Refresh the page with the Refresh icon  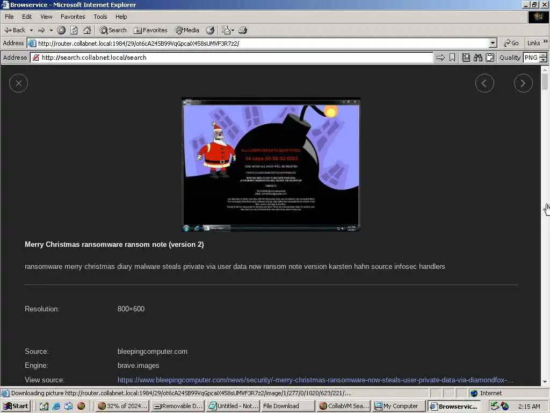tap(74, 30)
